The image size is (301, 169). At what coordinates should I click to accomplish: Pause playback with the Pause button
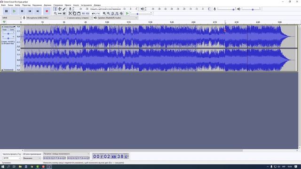click(6, 11)
